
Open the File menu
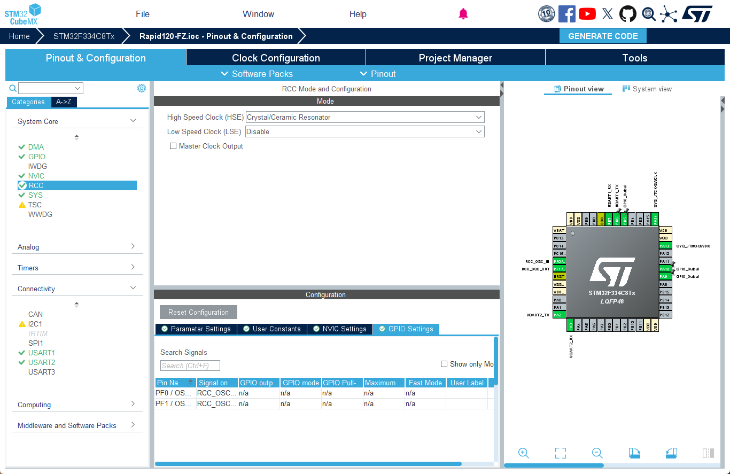click(x=143, y=14)
